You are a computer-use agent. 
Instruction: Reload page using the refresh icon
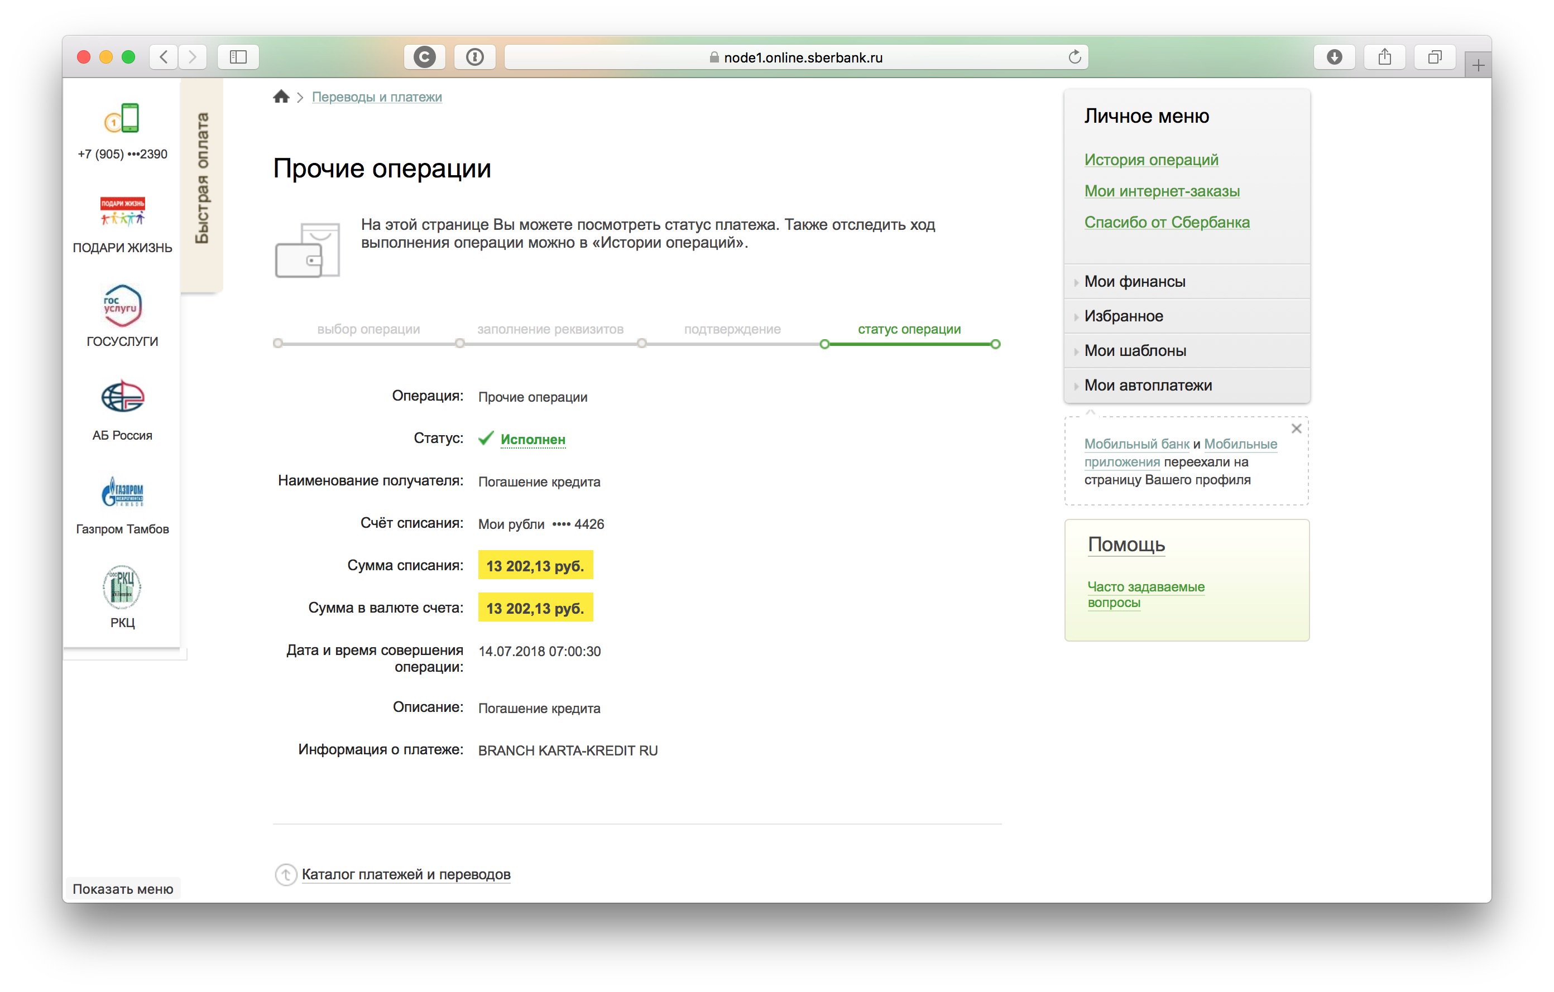point(1075,57)
